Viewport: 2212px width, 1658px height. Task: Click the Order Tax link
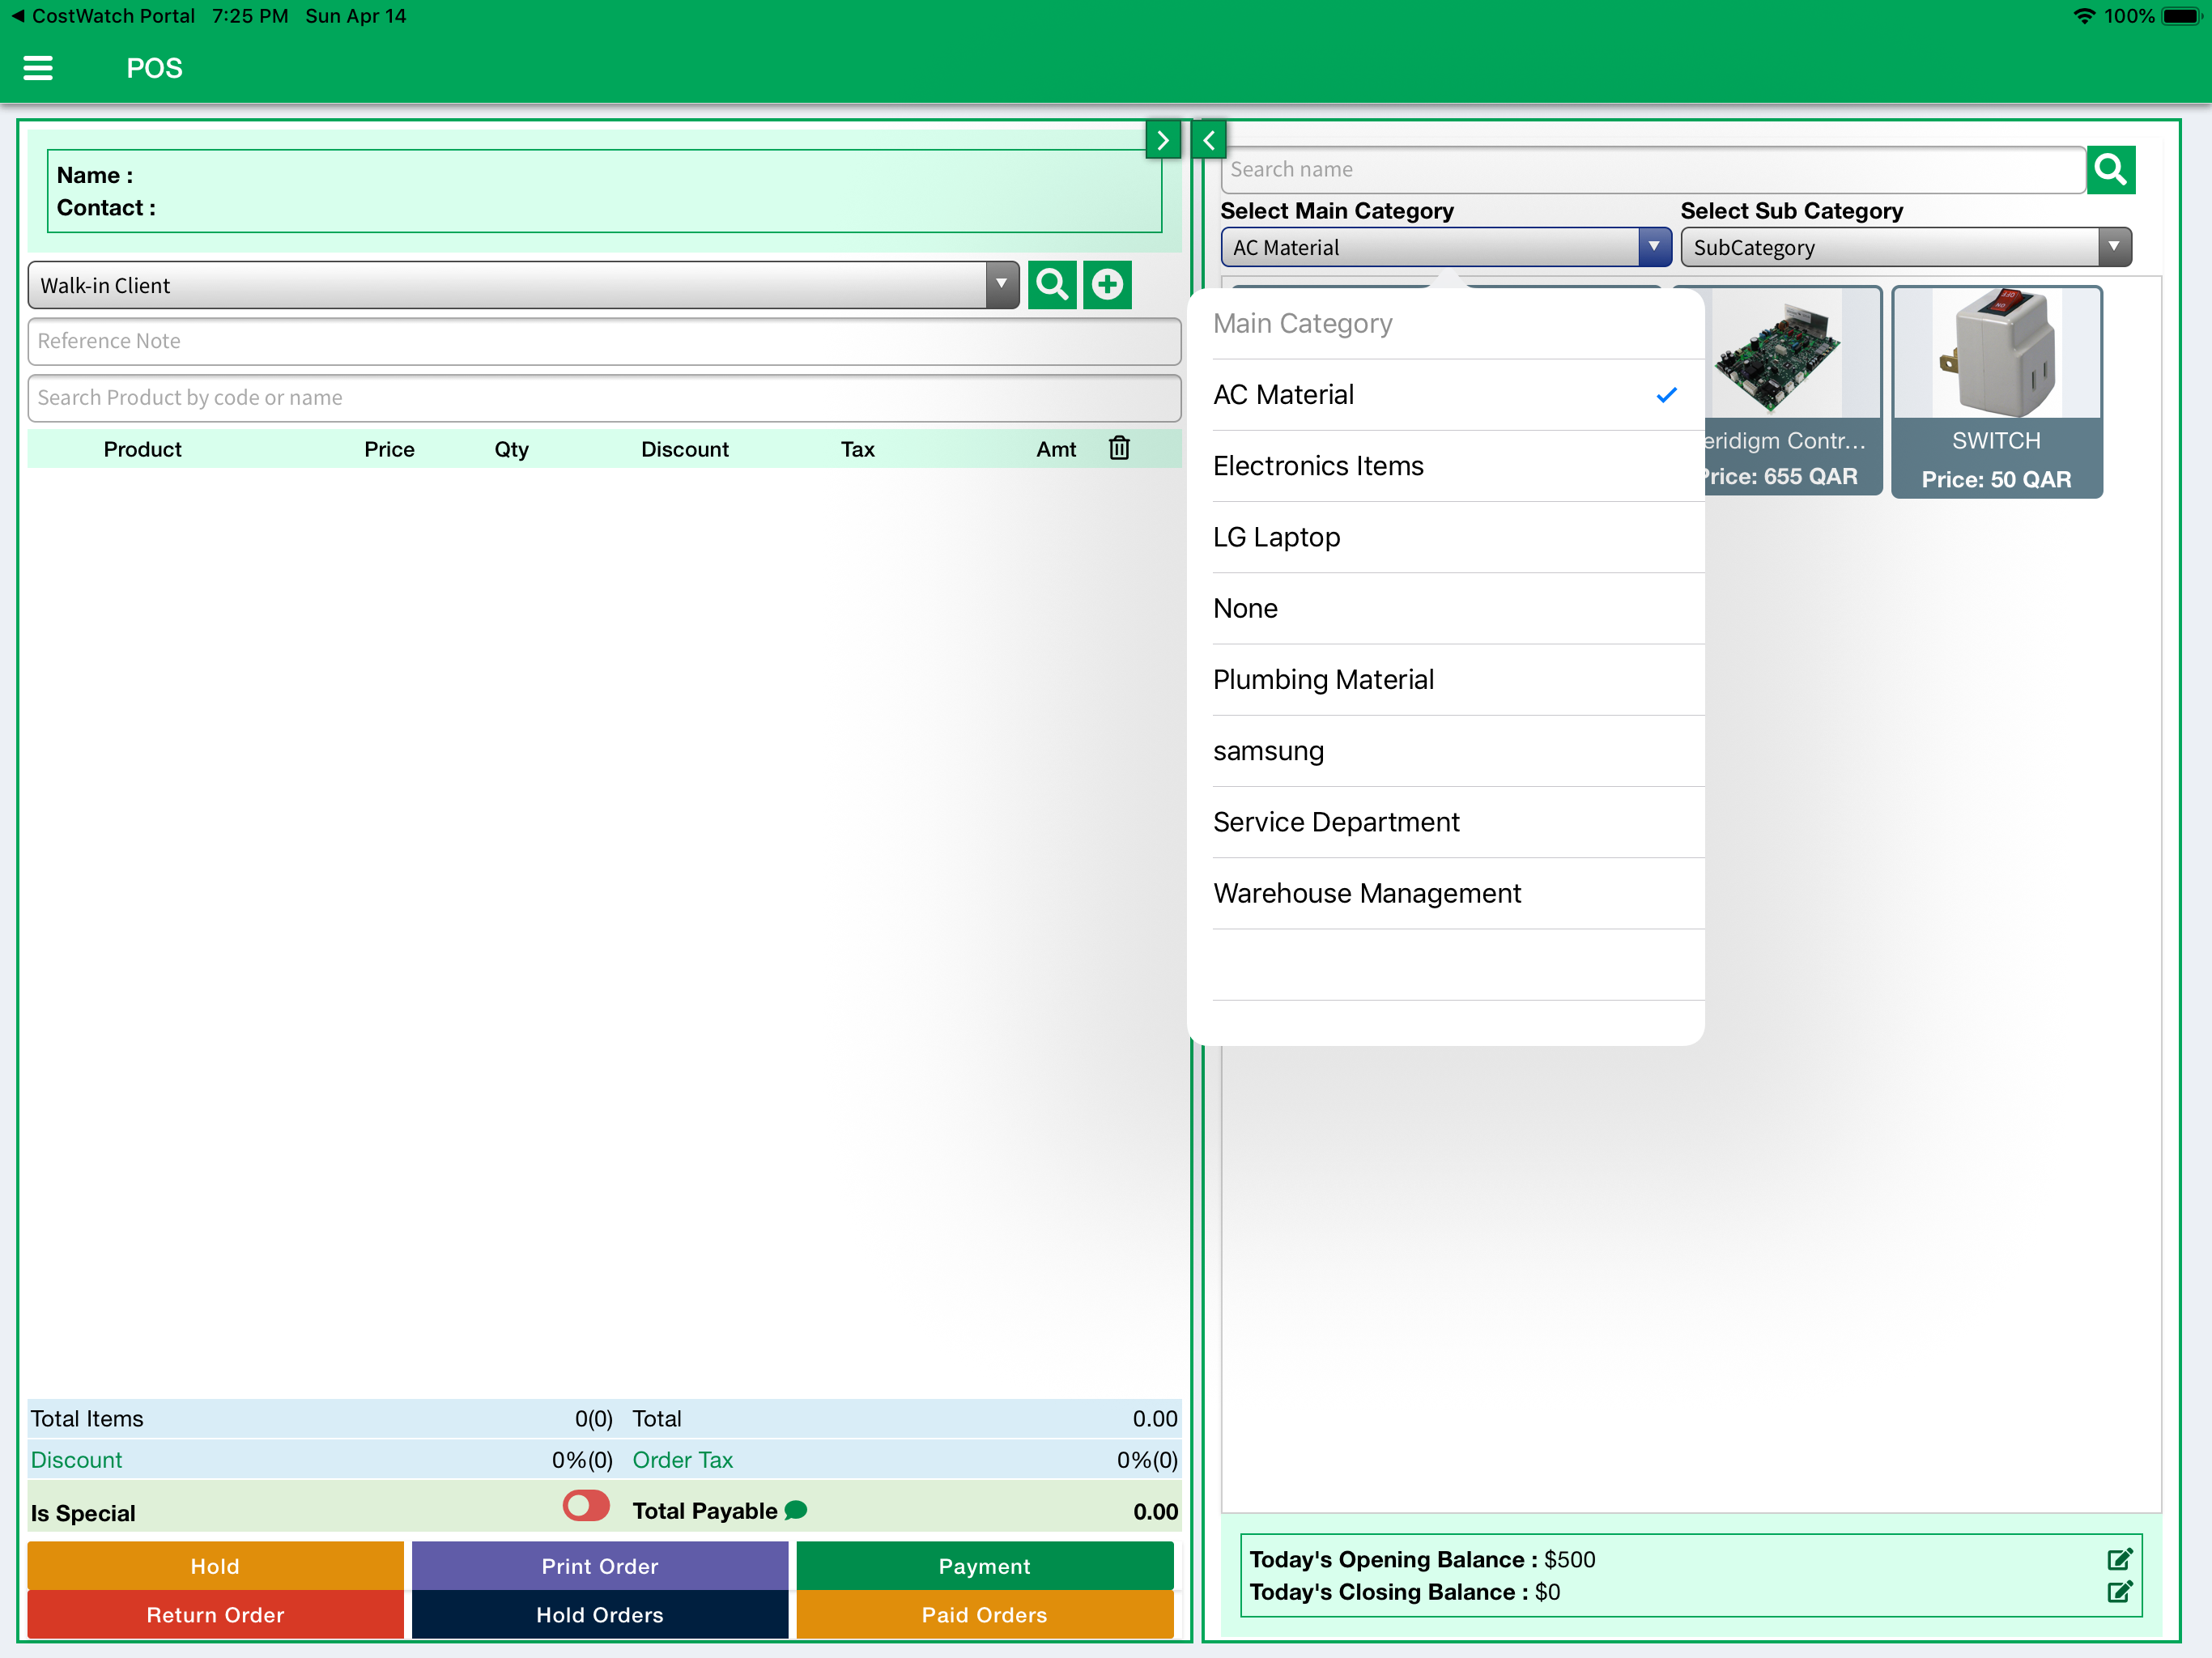click(682, 1459)
